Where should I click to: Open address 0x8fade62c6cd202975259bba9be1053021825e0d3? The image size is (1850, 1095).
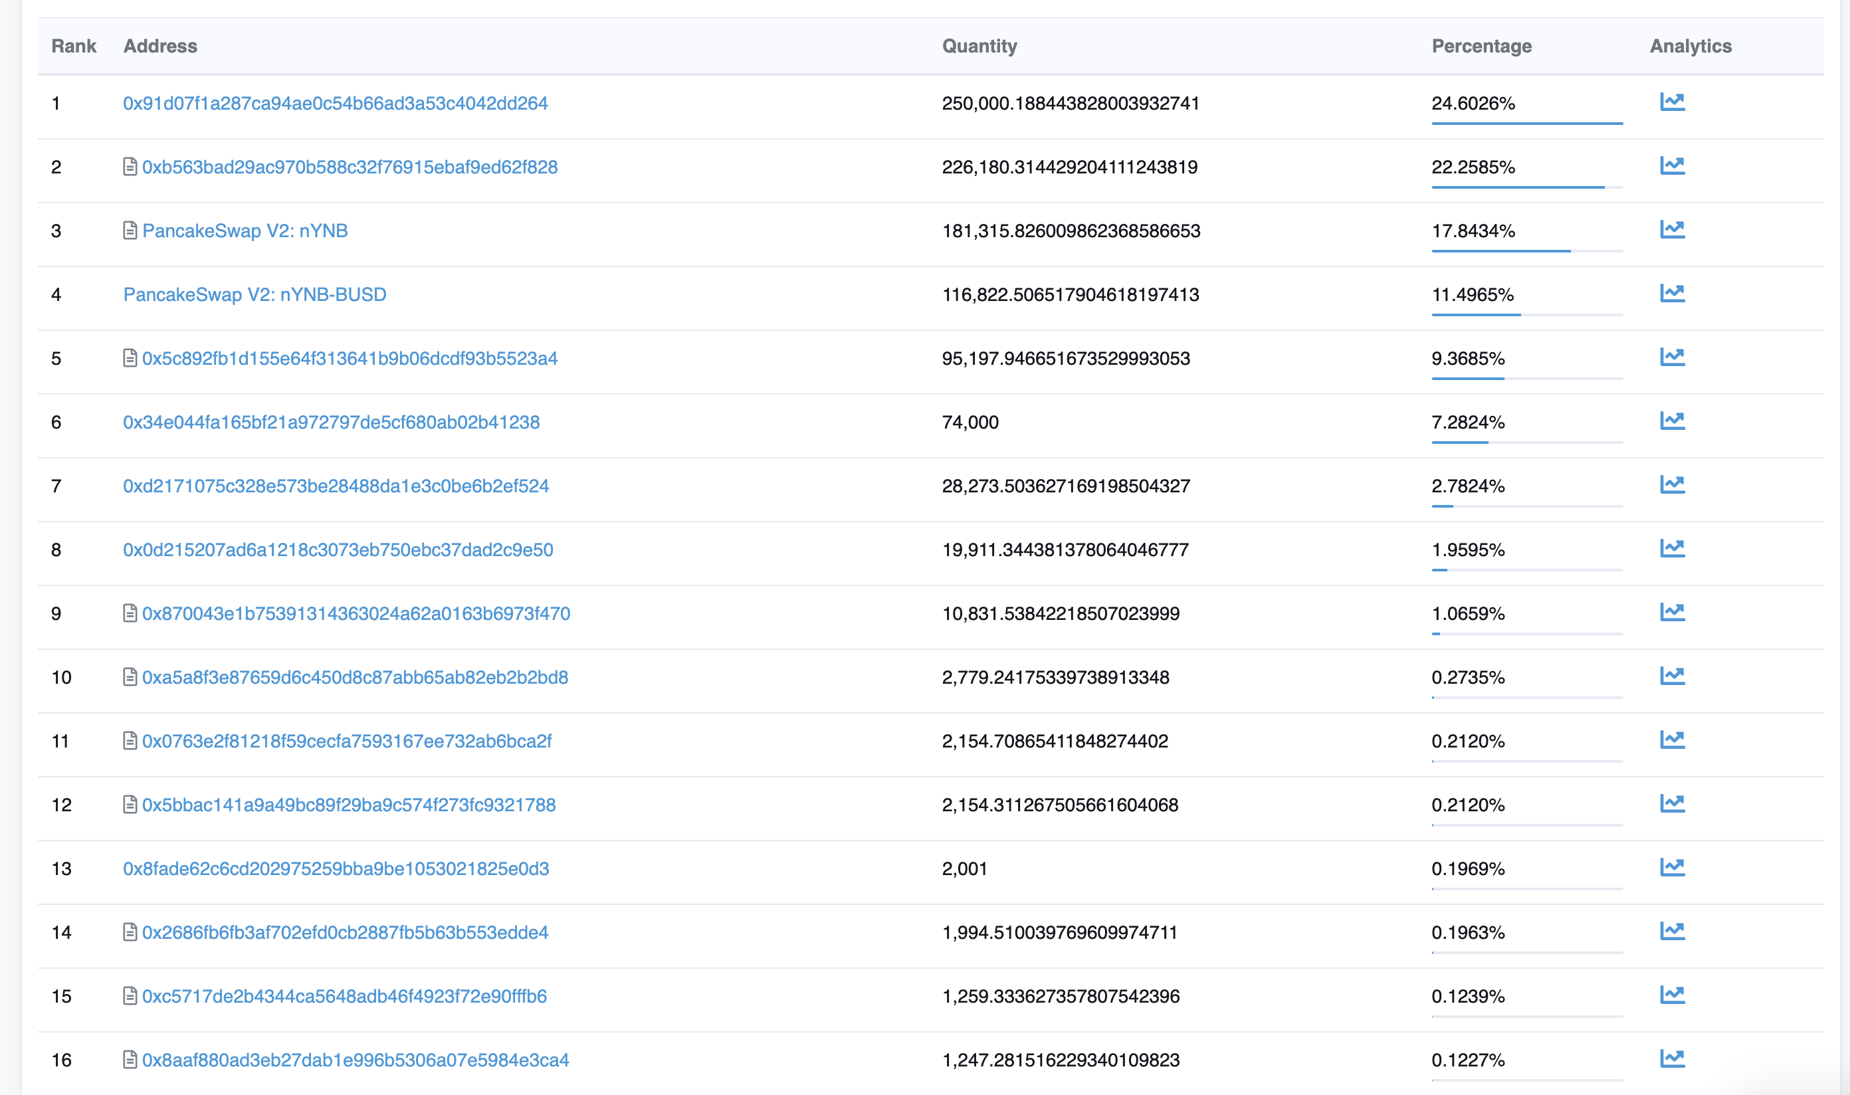(x=336, y=868)
